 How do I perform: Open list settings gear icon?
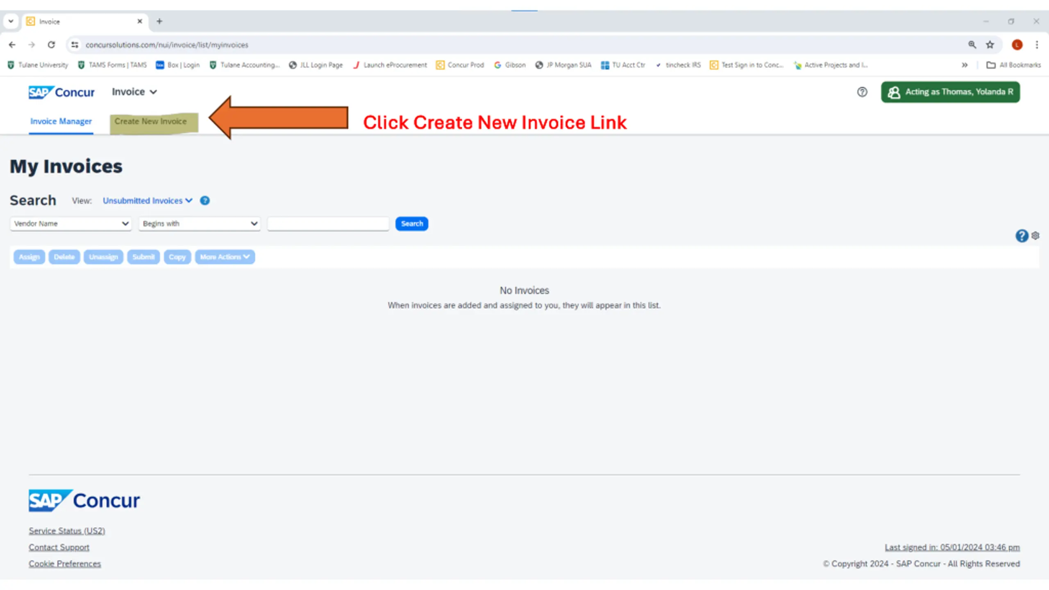(1035, 236)
